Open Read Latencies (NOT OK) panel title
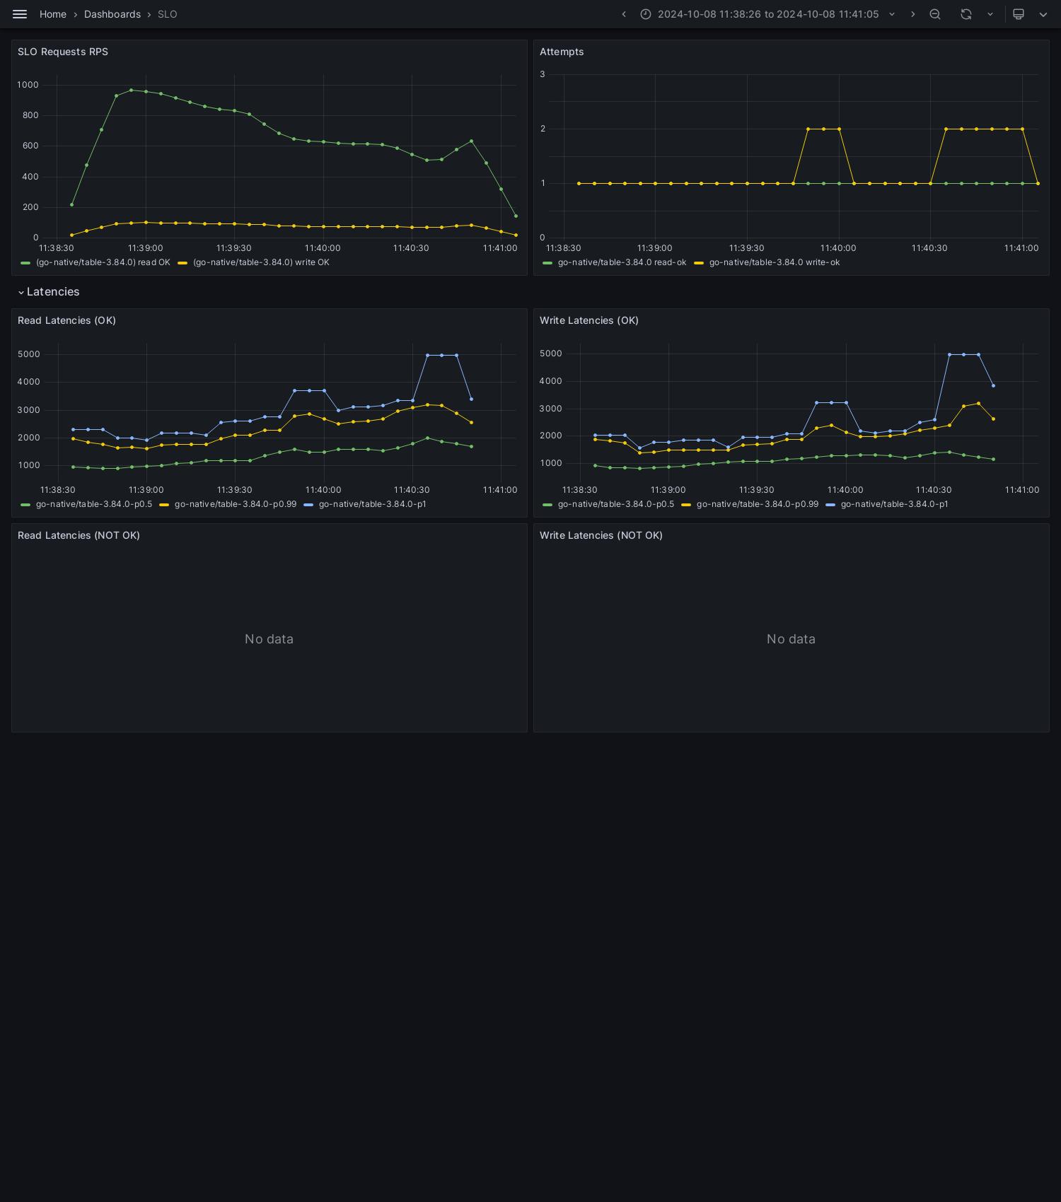 click(x=79, y=535)
